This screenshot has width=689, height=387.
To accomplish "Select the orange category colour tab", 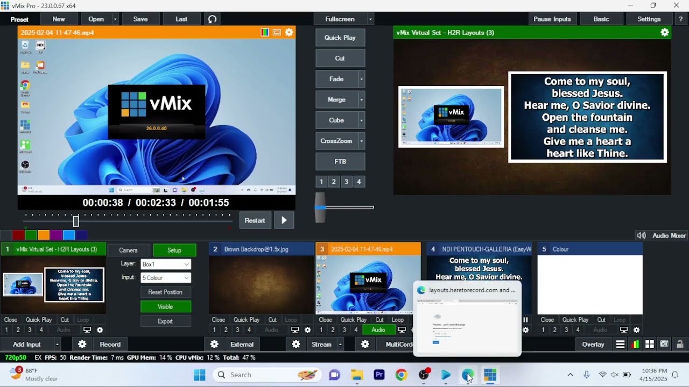I will coord(44,235).
